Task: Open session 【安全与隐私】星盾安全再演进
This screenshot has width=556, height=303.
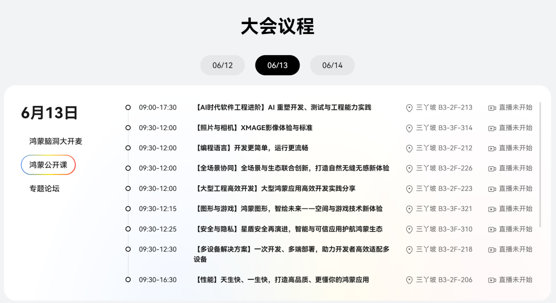Action: pyautogui.click(x=288, y=229)
